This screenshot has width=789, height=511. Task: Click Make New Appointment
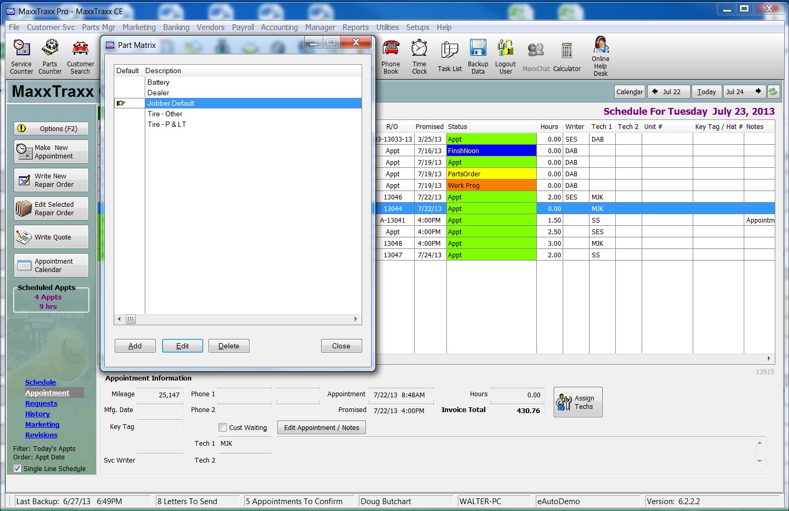point(51,152)
